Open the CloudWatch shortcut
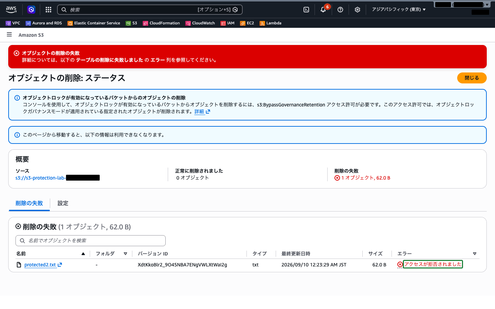Image resolution: width=495 pixels, height=309 pixels. 200,23
